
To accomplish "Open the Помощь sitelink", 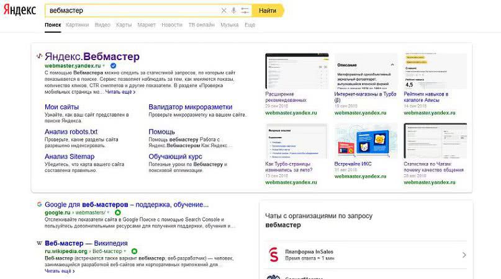I will pos(161,131).
